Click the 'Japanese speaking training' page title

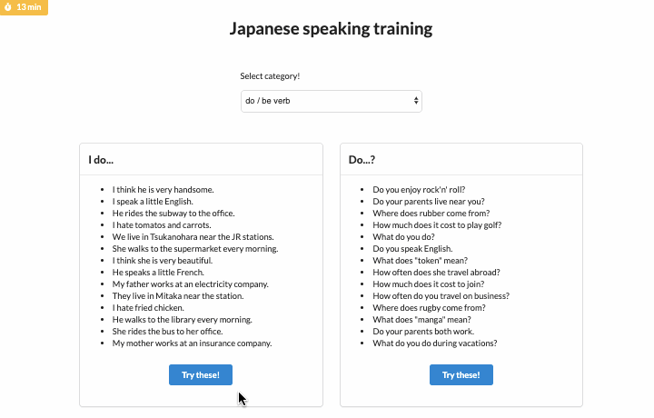331,29
